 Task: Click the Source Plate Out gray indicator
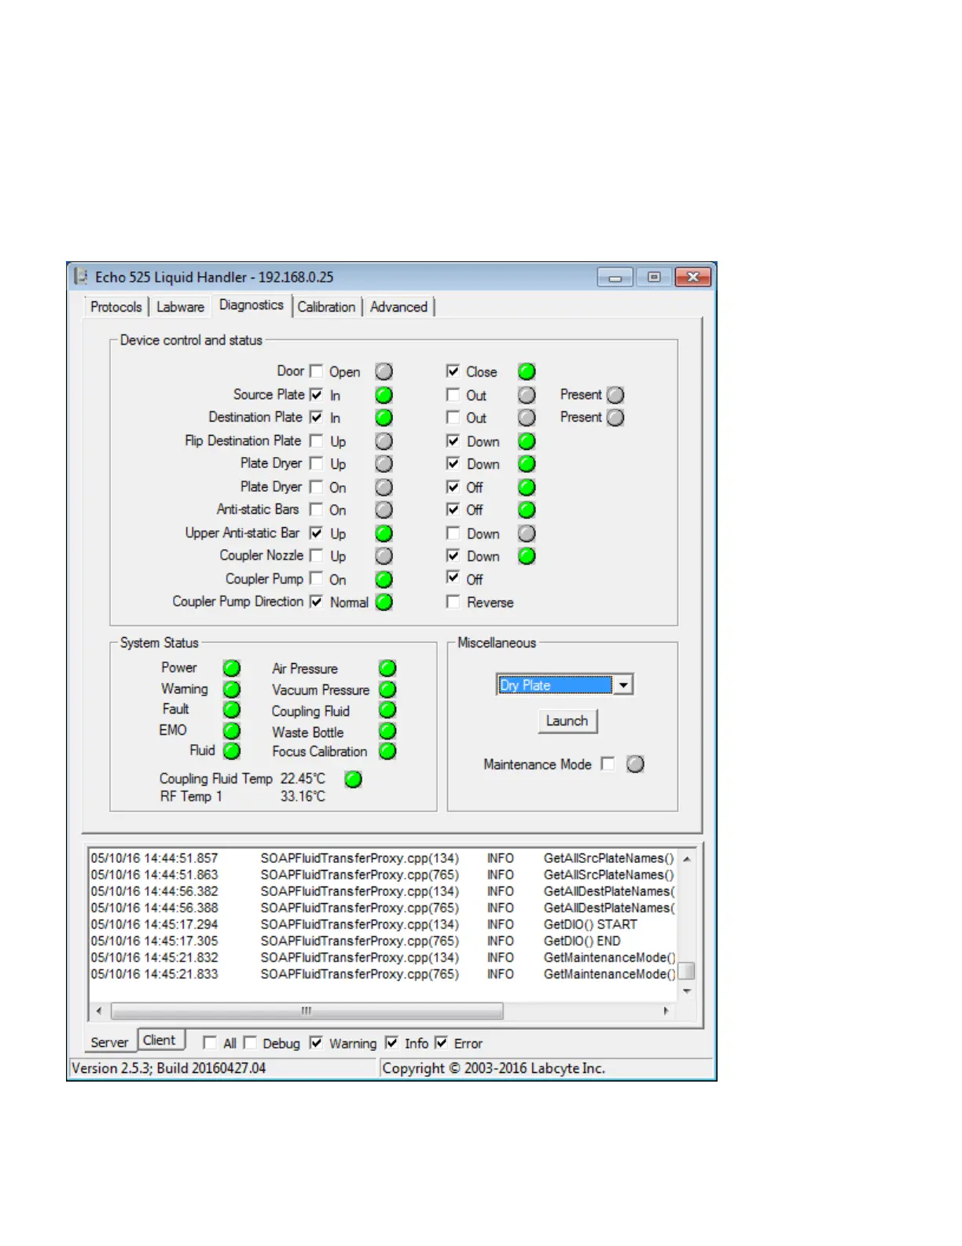pyautogui.click(x=527, y=395)
